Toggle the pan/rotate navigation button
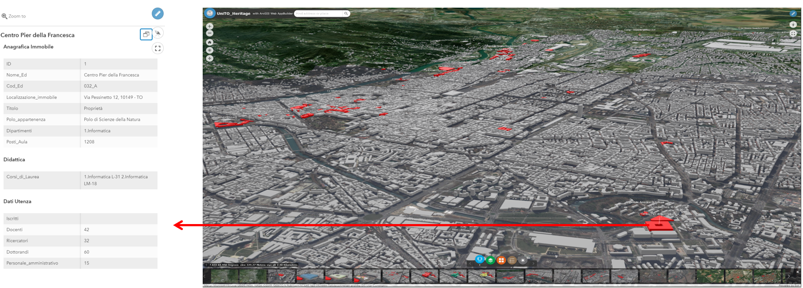The image size is (803, 288). click(x=210, y=58)
